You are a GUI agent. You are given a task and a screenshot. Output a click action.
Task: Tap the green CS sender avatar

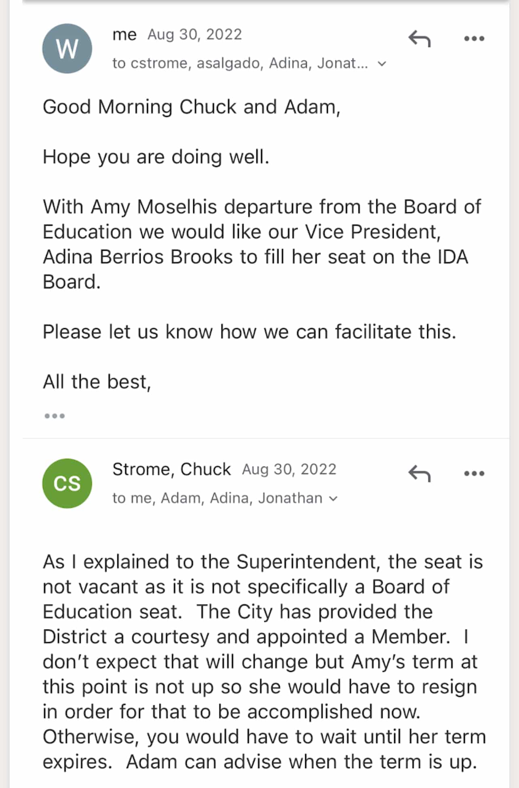coord(67,484)
